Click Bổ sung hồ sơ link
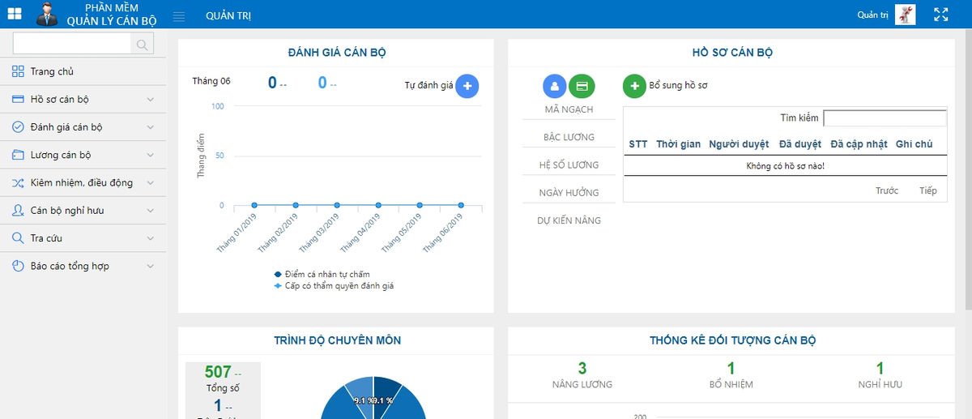This screenshot has width=972, height=419. [x=679, y=86]
